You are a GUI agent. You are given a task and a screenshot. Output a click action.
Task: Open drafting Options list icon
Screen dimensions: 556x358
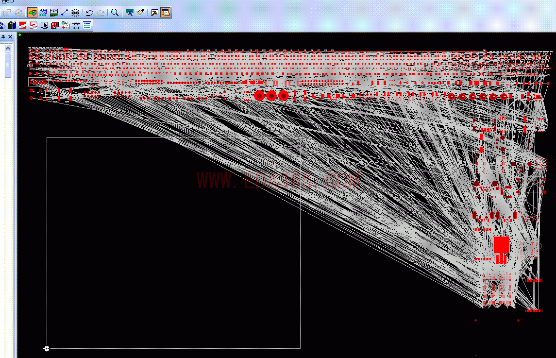pos(87,25)
